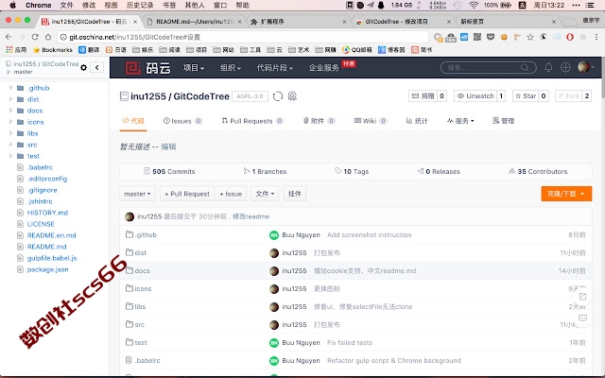Click the Star button
The image size is (605, 378).
click(526, 96)
